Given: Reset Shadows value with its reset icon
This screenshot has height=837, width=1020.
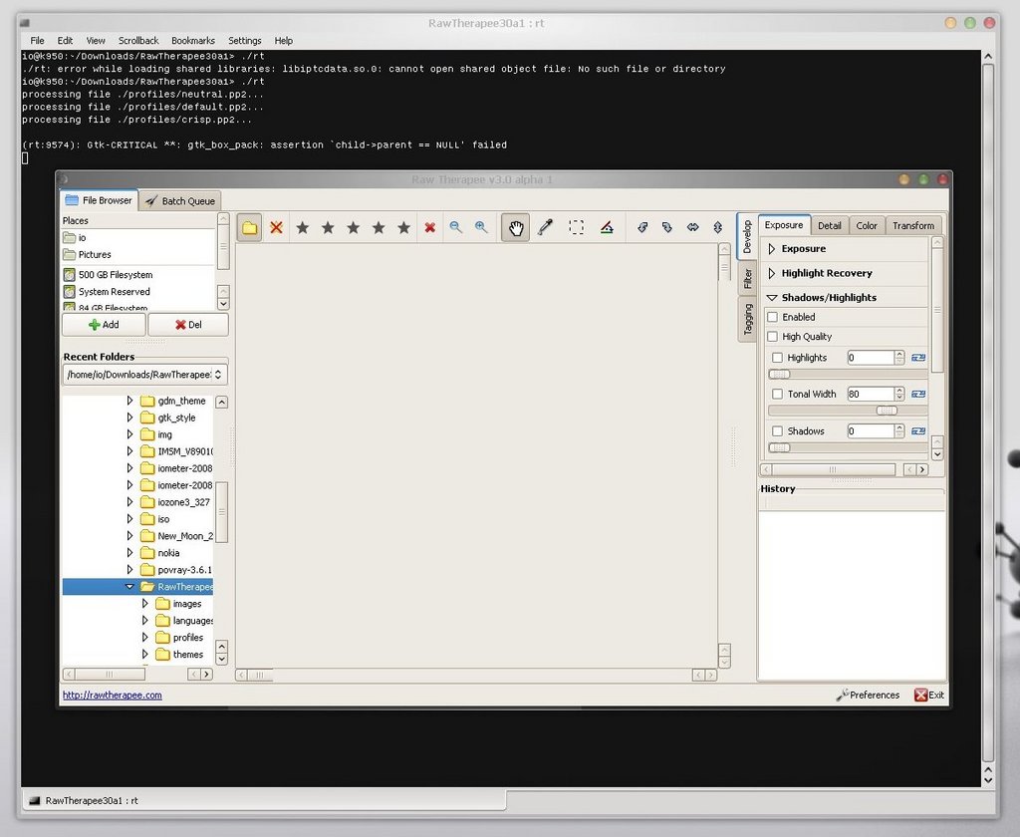Looking at the screenshot, I should 918,430.
